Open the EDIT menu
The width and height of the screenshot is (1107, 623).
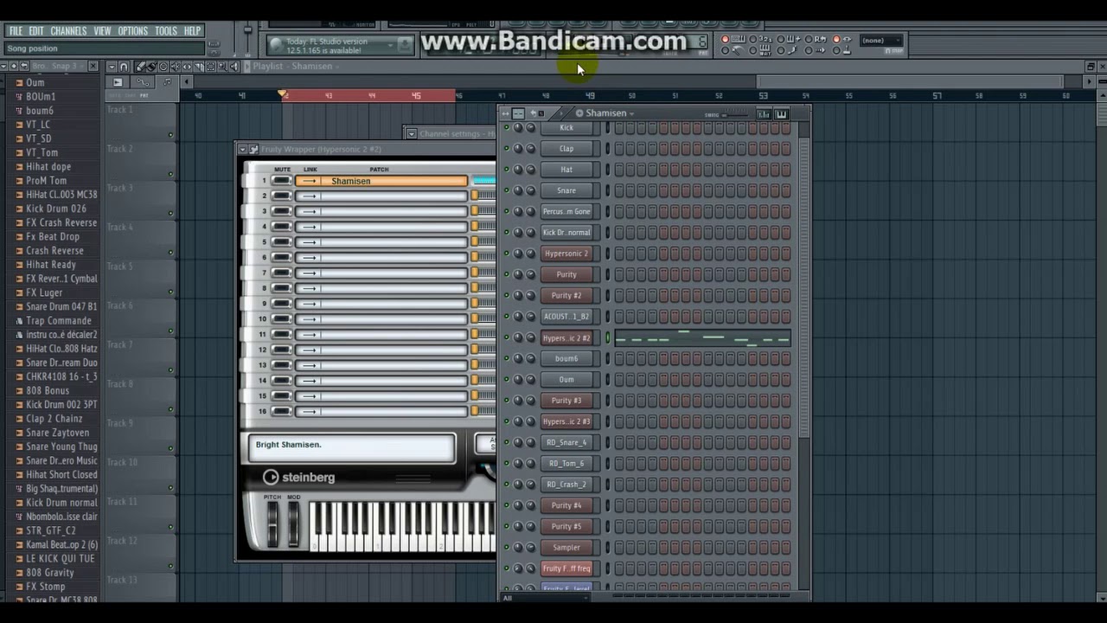pyautogui.click(x=36, y=31)
